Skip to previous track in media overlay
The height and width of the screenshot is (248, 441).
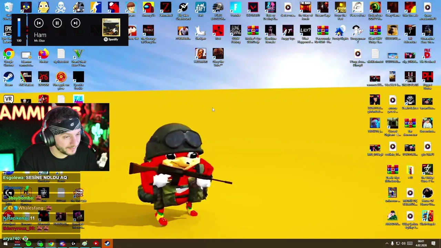coord(39,23)
